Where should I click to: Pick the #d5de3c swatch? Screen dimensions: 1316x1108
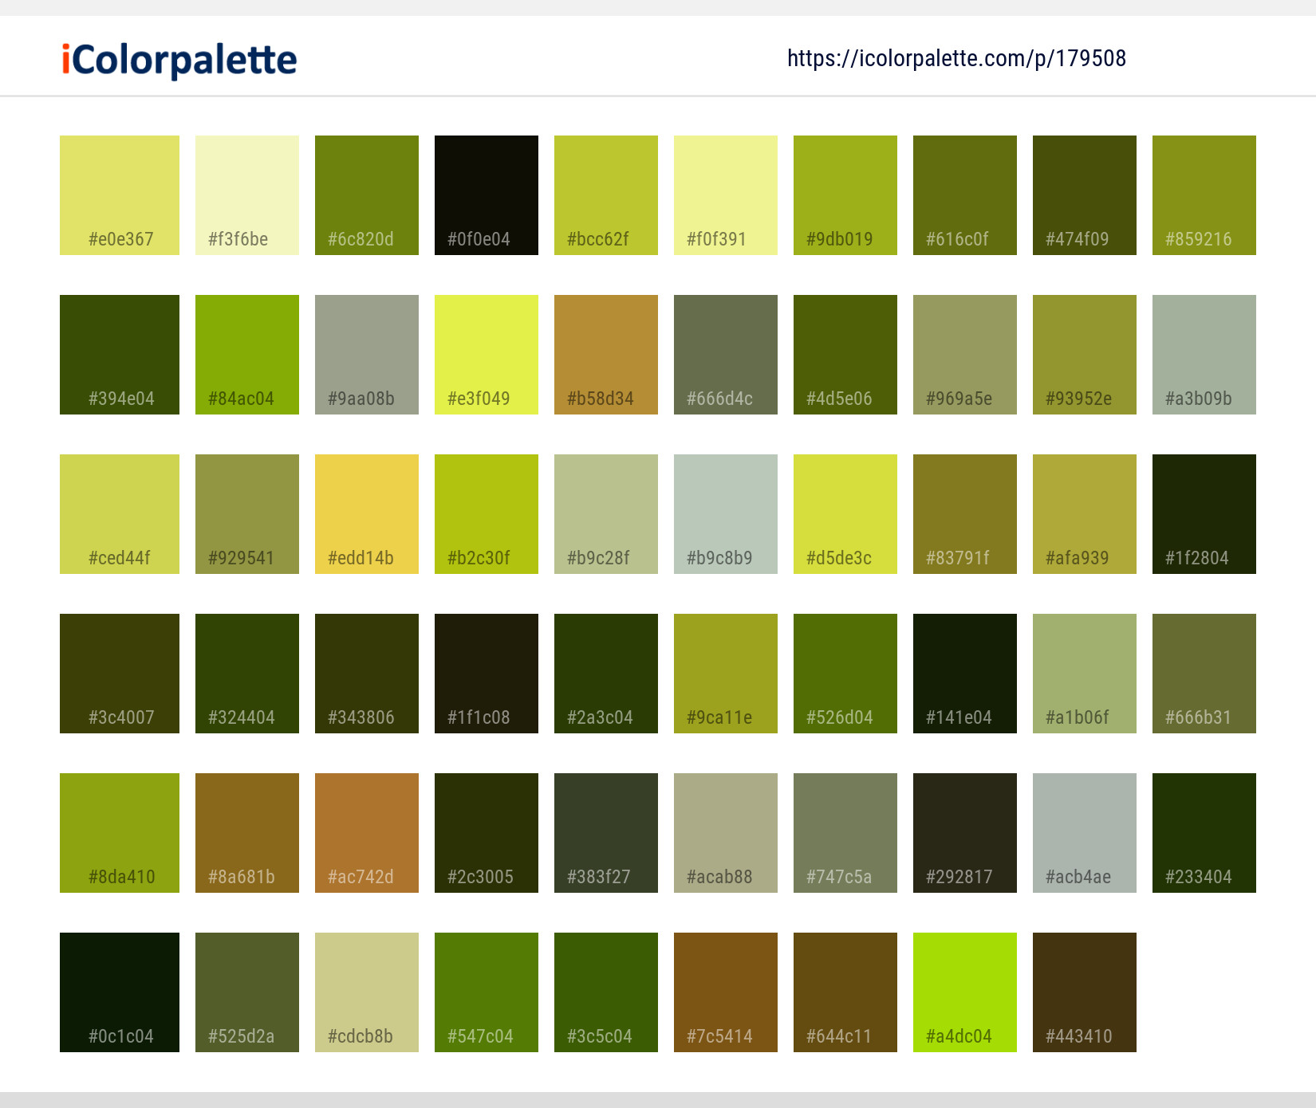(845, 514)
